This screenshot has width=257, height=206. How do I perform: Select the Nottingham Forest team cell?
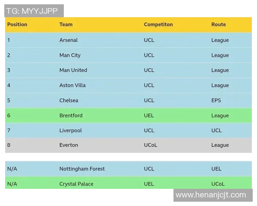tap(82, 169)
